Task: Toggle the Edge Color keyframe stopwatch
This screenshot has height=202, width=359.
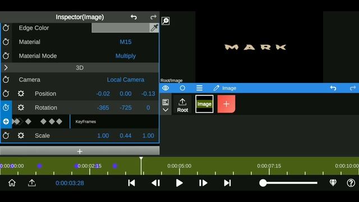Action: click(6, 27)
